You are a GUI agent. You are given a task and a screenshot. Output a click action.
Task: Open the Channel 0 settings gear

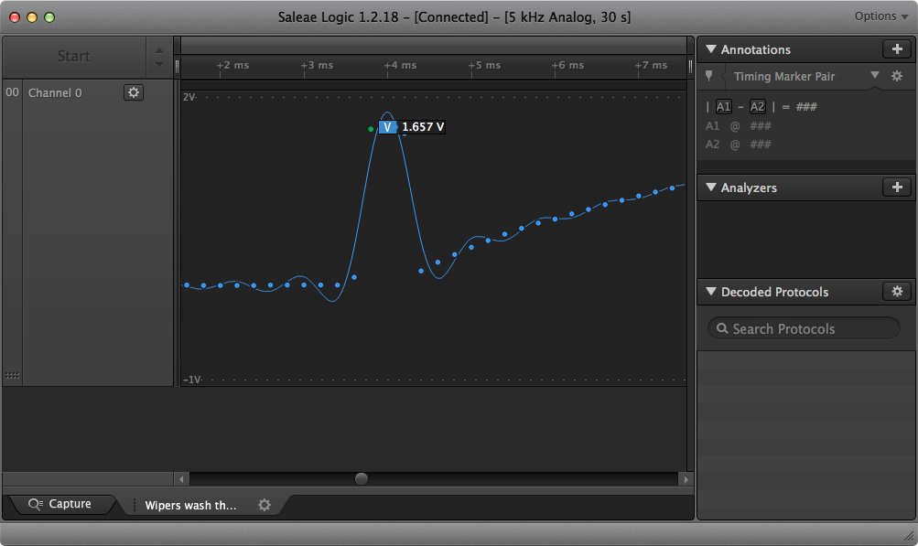point(134,92)
